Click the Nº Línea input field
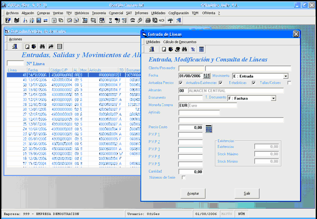Image resolution: width=317 pixels, height=219 pixels. click(x=15, y=63)
